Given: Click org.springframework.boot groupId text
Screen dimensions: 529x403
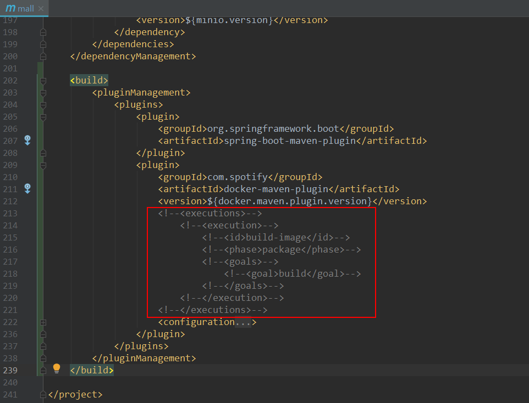Looking at the screenshot, I should pos(273,128).
